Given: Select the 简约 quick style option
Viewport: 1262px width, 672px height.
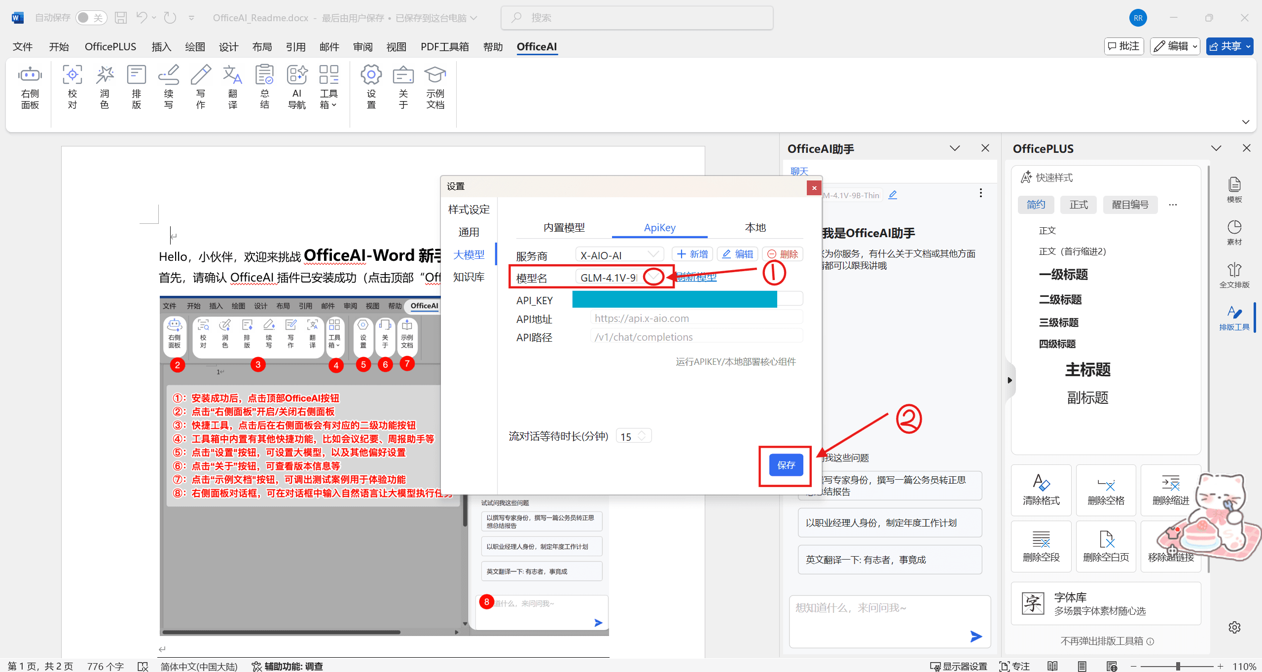Looking at the screenshot, I should (1035, 205).
